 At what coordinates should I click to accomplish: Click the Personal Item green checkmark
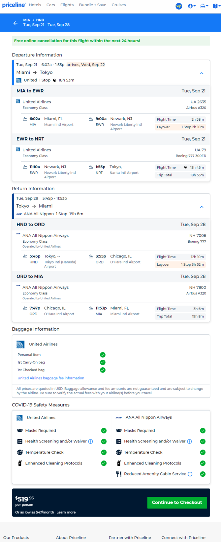103,355
